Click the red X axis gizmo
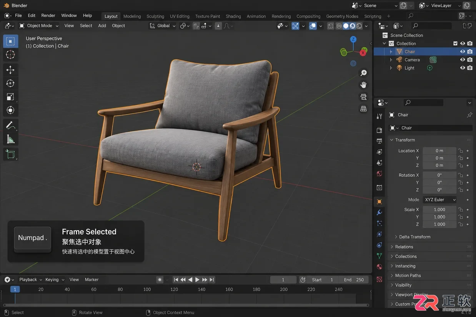The height and width of the screenshot is (317, 476). 363,53
